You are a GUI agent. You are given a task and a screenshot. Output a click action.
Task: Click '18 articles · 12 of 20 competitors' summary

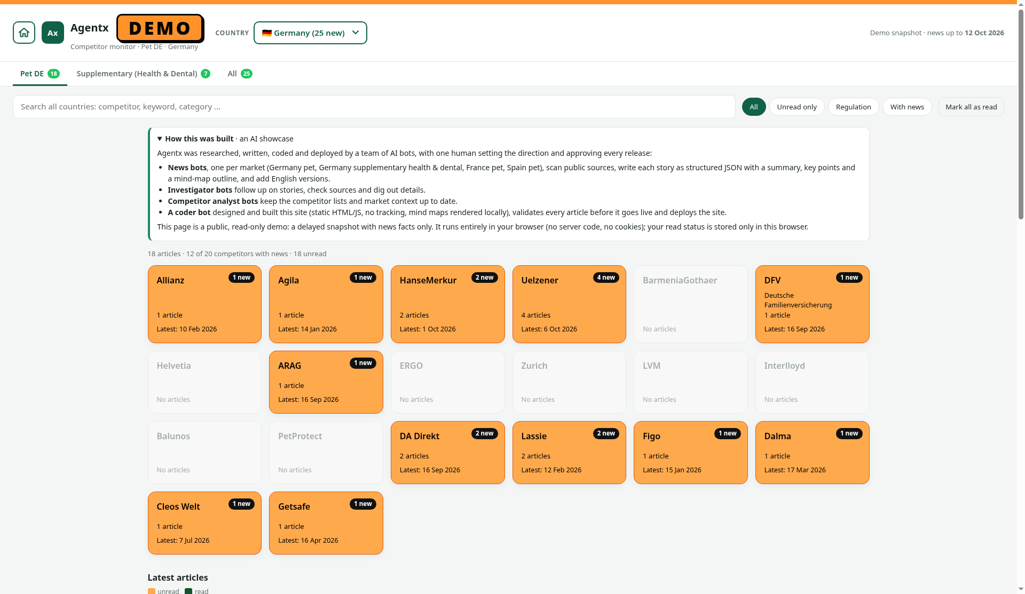pos(237,254)
